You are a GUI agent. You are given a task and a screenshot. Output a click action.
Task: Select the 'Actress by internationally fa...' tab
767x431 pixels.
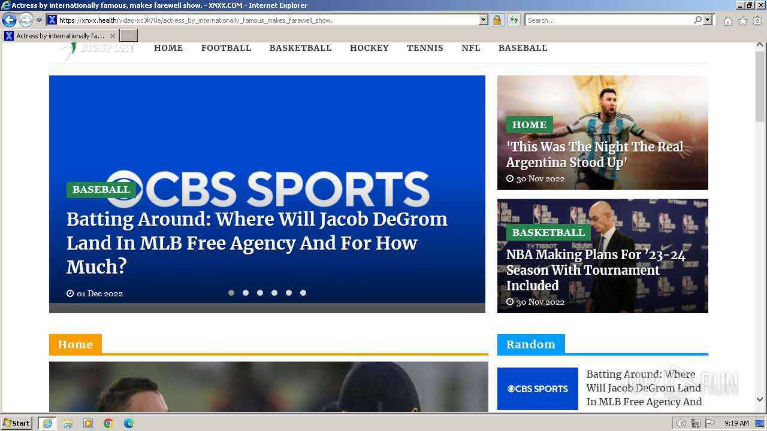pos(60,36)
